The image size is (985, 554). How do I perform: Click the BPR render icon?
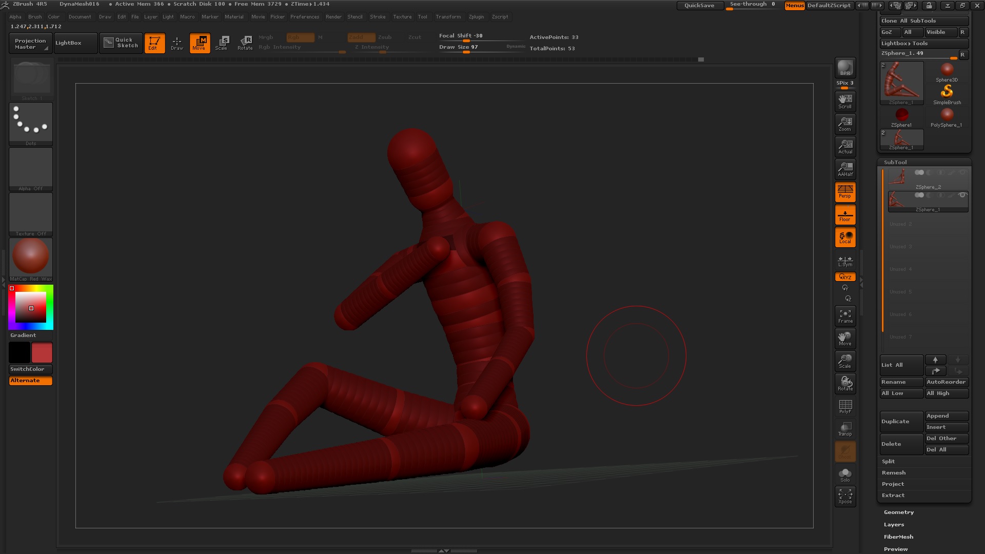pos(845,68)
